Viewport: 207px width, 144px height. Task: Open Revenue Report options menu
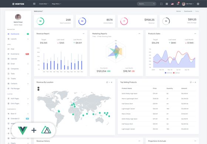[x=84, y=34]
